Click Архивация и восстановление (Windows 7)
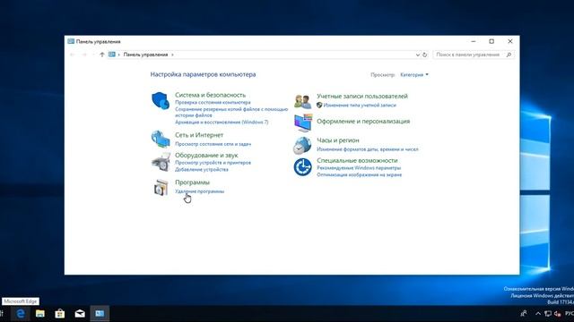The image size is (574, 322). click(222, 122)
